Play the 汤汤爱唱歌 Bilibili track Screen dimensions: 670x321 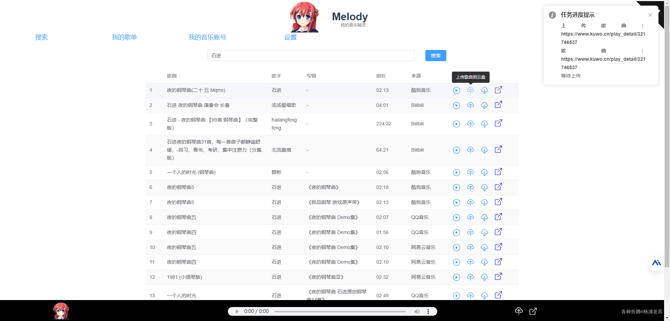[x=456, y=105]
